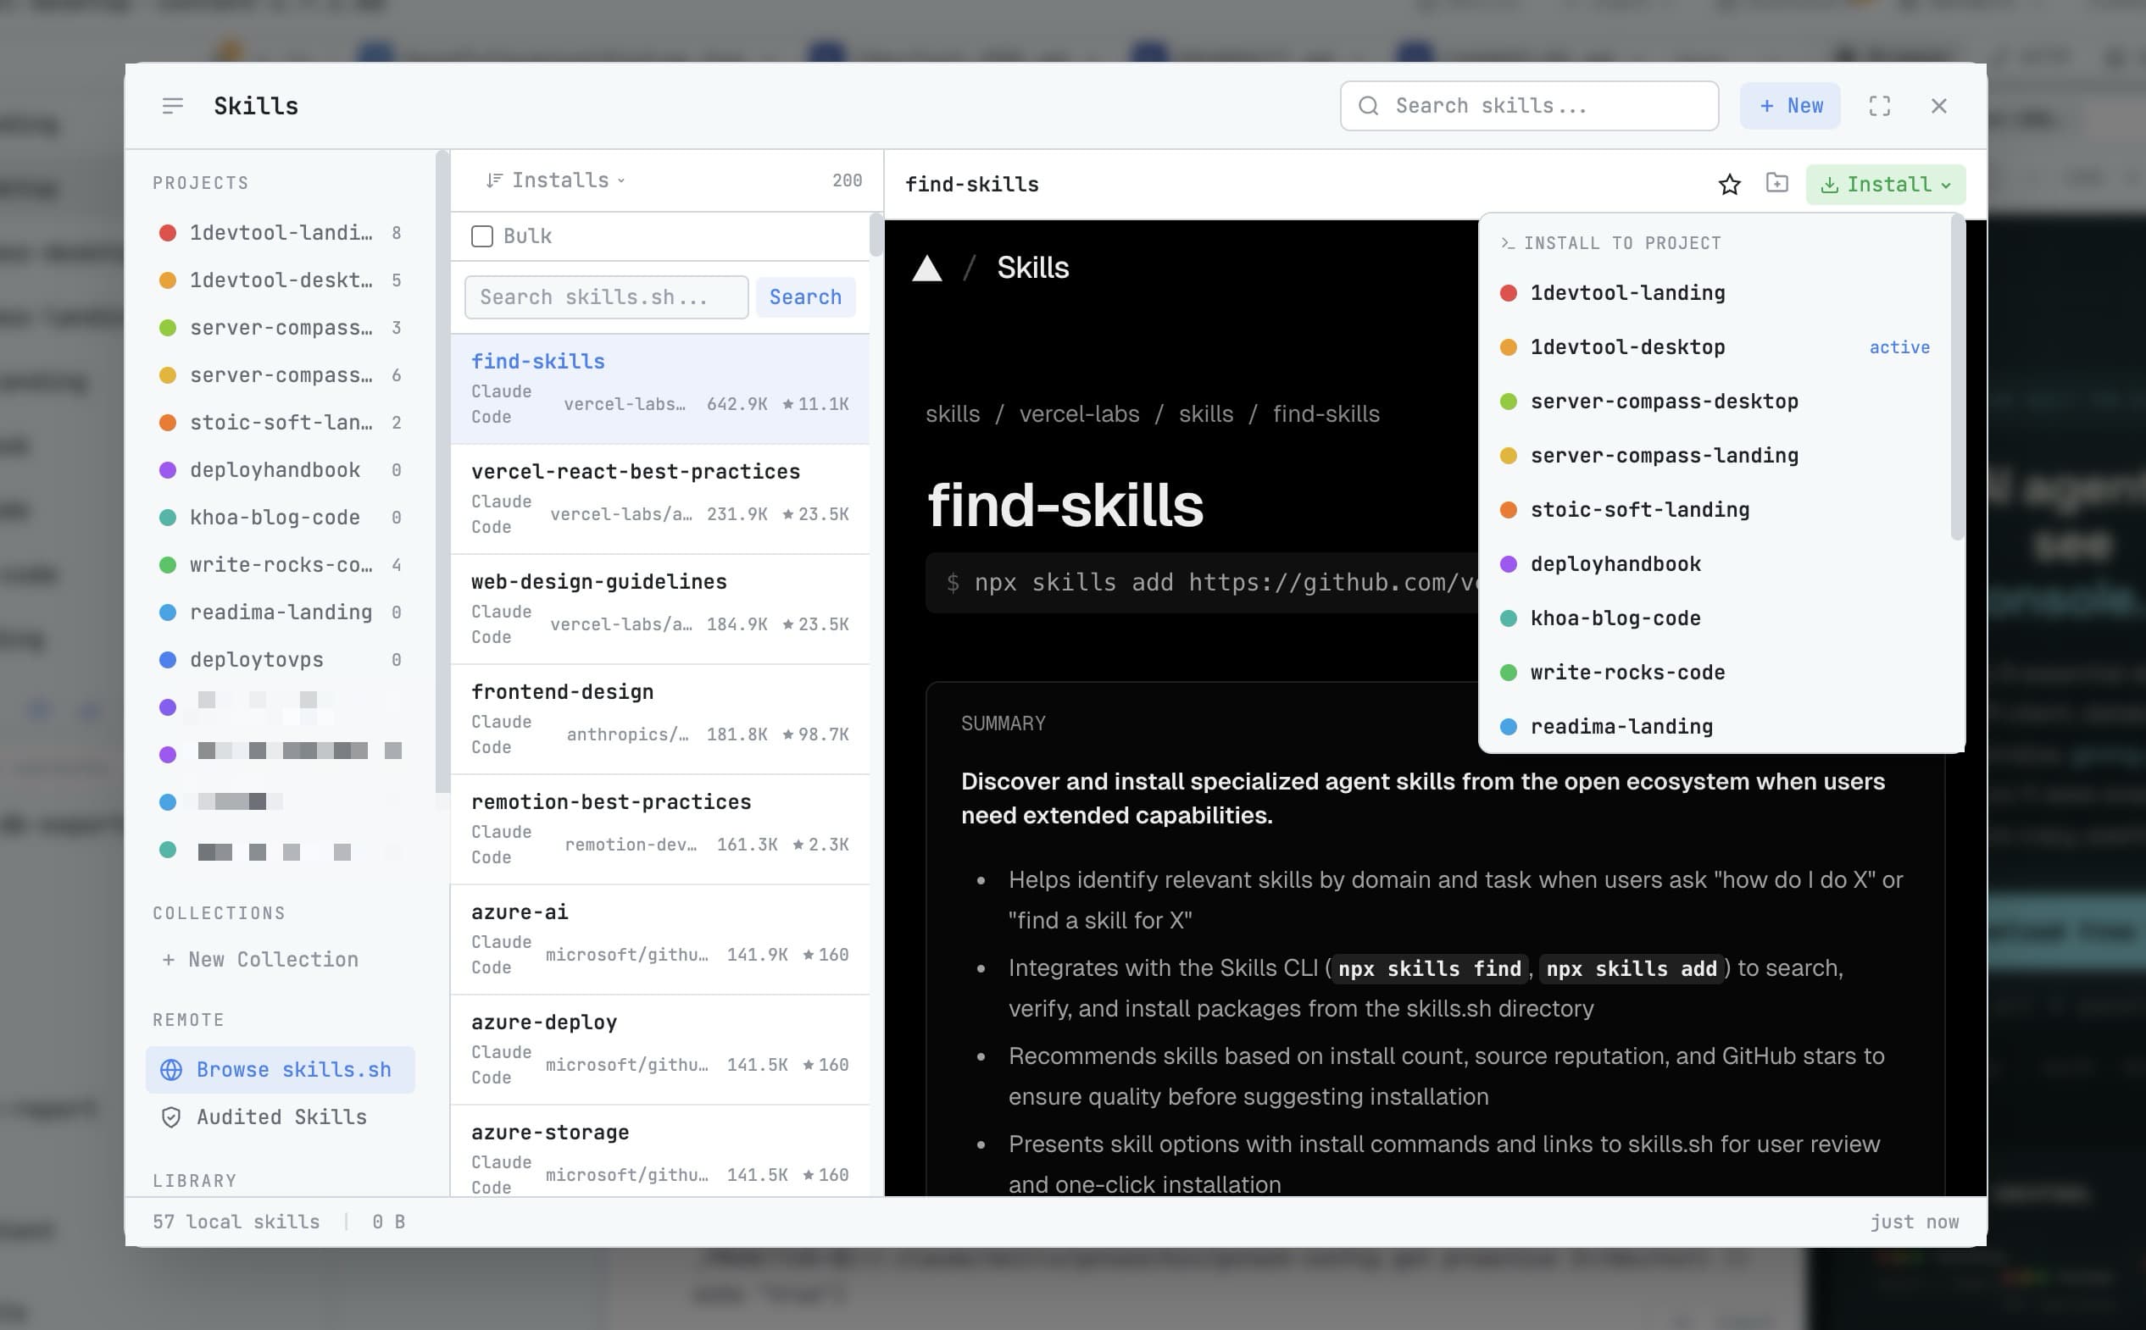Image resolution: width=2146 pixels, height=1330 pixels.
Task: Click the green dot beside server-compass-desktop
Action: click(1509, 401)
